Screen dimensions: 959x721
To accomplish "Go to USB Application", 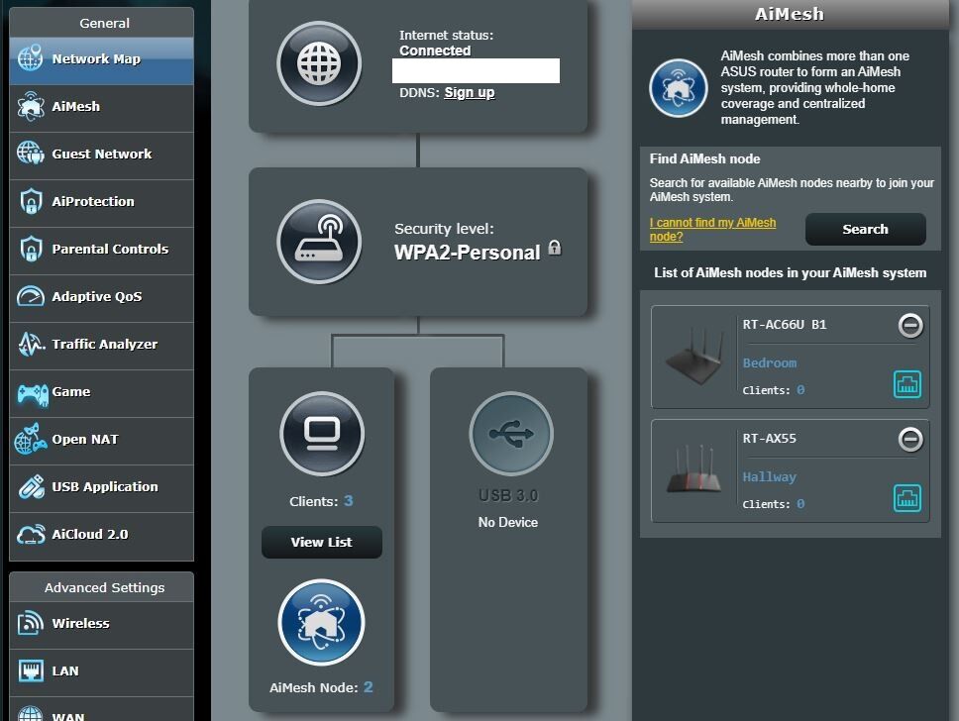I will (101, 488).
